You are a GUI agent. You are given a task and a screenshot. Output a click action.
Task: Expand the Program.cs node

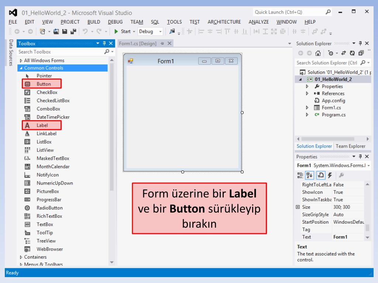point(307,115)
